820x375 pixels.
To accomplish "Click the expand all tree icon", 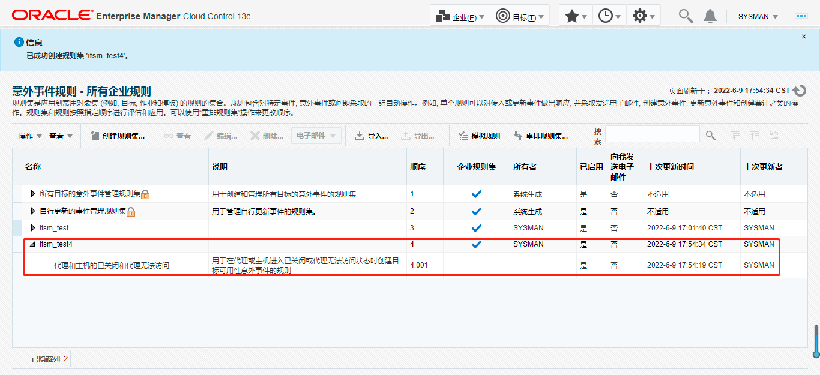I will 735,136.
